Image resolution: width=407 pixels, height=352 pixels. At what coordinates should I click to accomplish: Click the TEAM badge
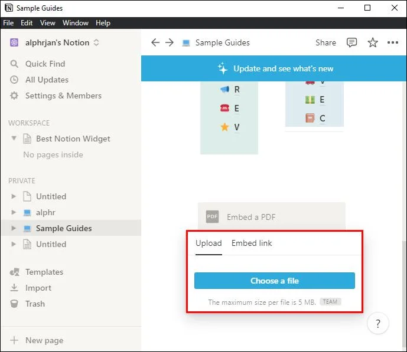pos(330,302)
